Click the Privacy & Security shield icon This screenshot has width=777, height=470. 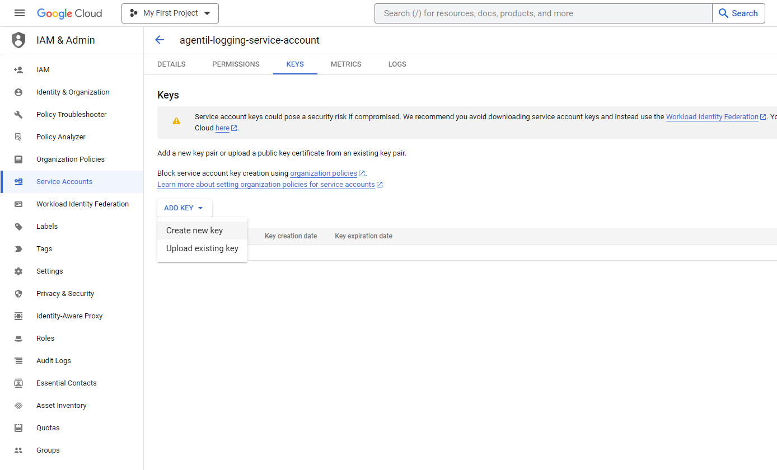[x=18, y=294]
